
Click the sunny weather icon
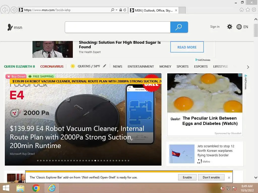(x=73, y=66)
